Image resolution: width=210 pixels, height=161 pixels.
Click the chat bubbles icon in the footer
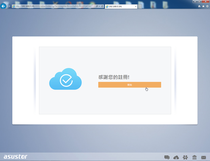[x=167, y=157]
